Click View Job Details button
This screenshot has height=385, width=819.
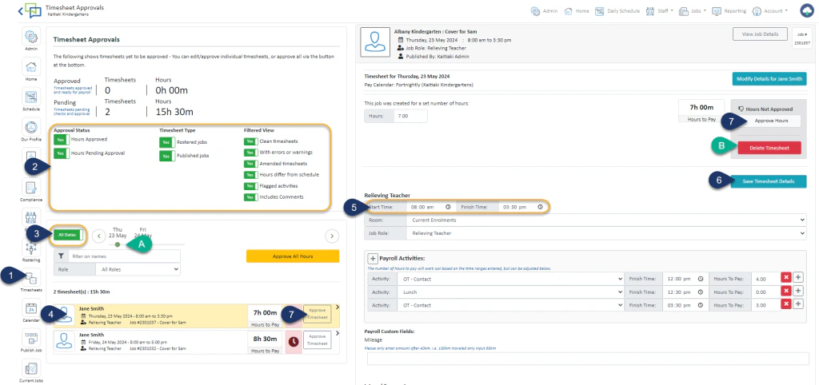(760, 34)
